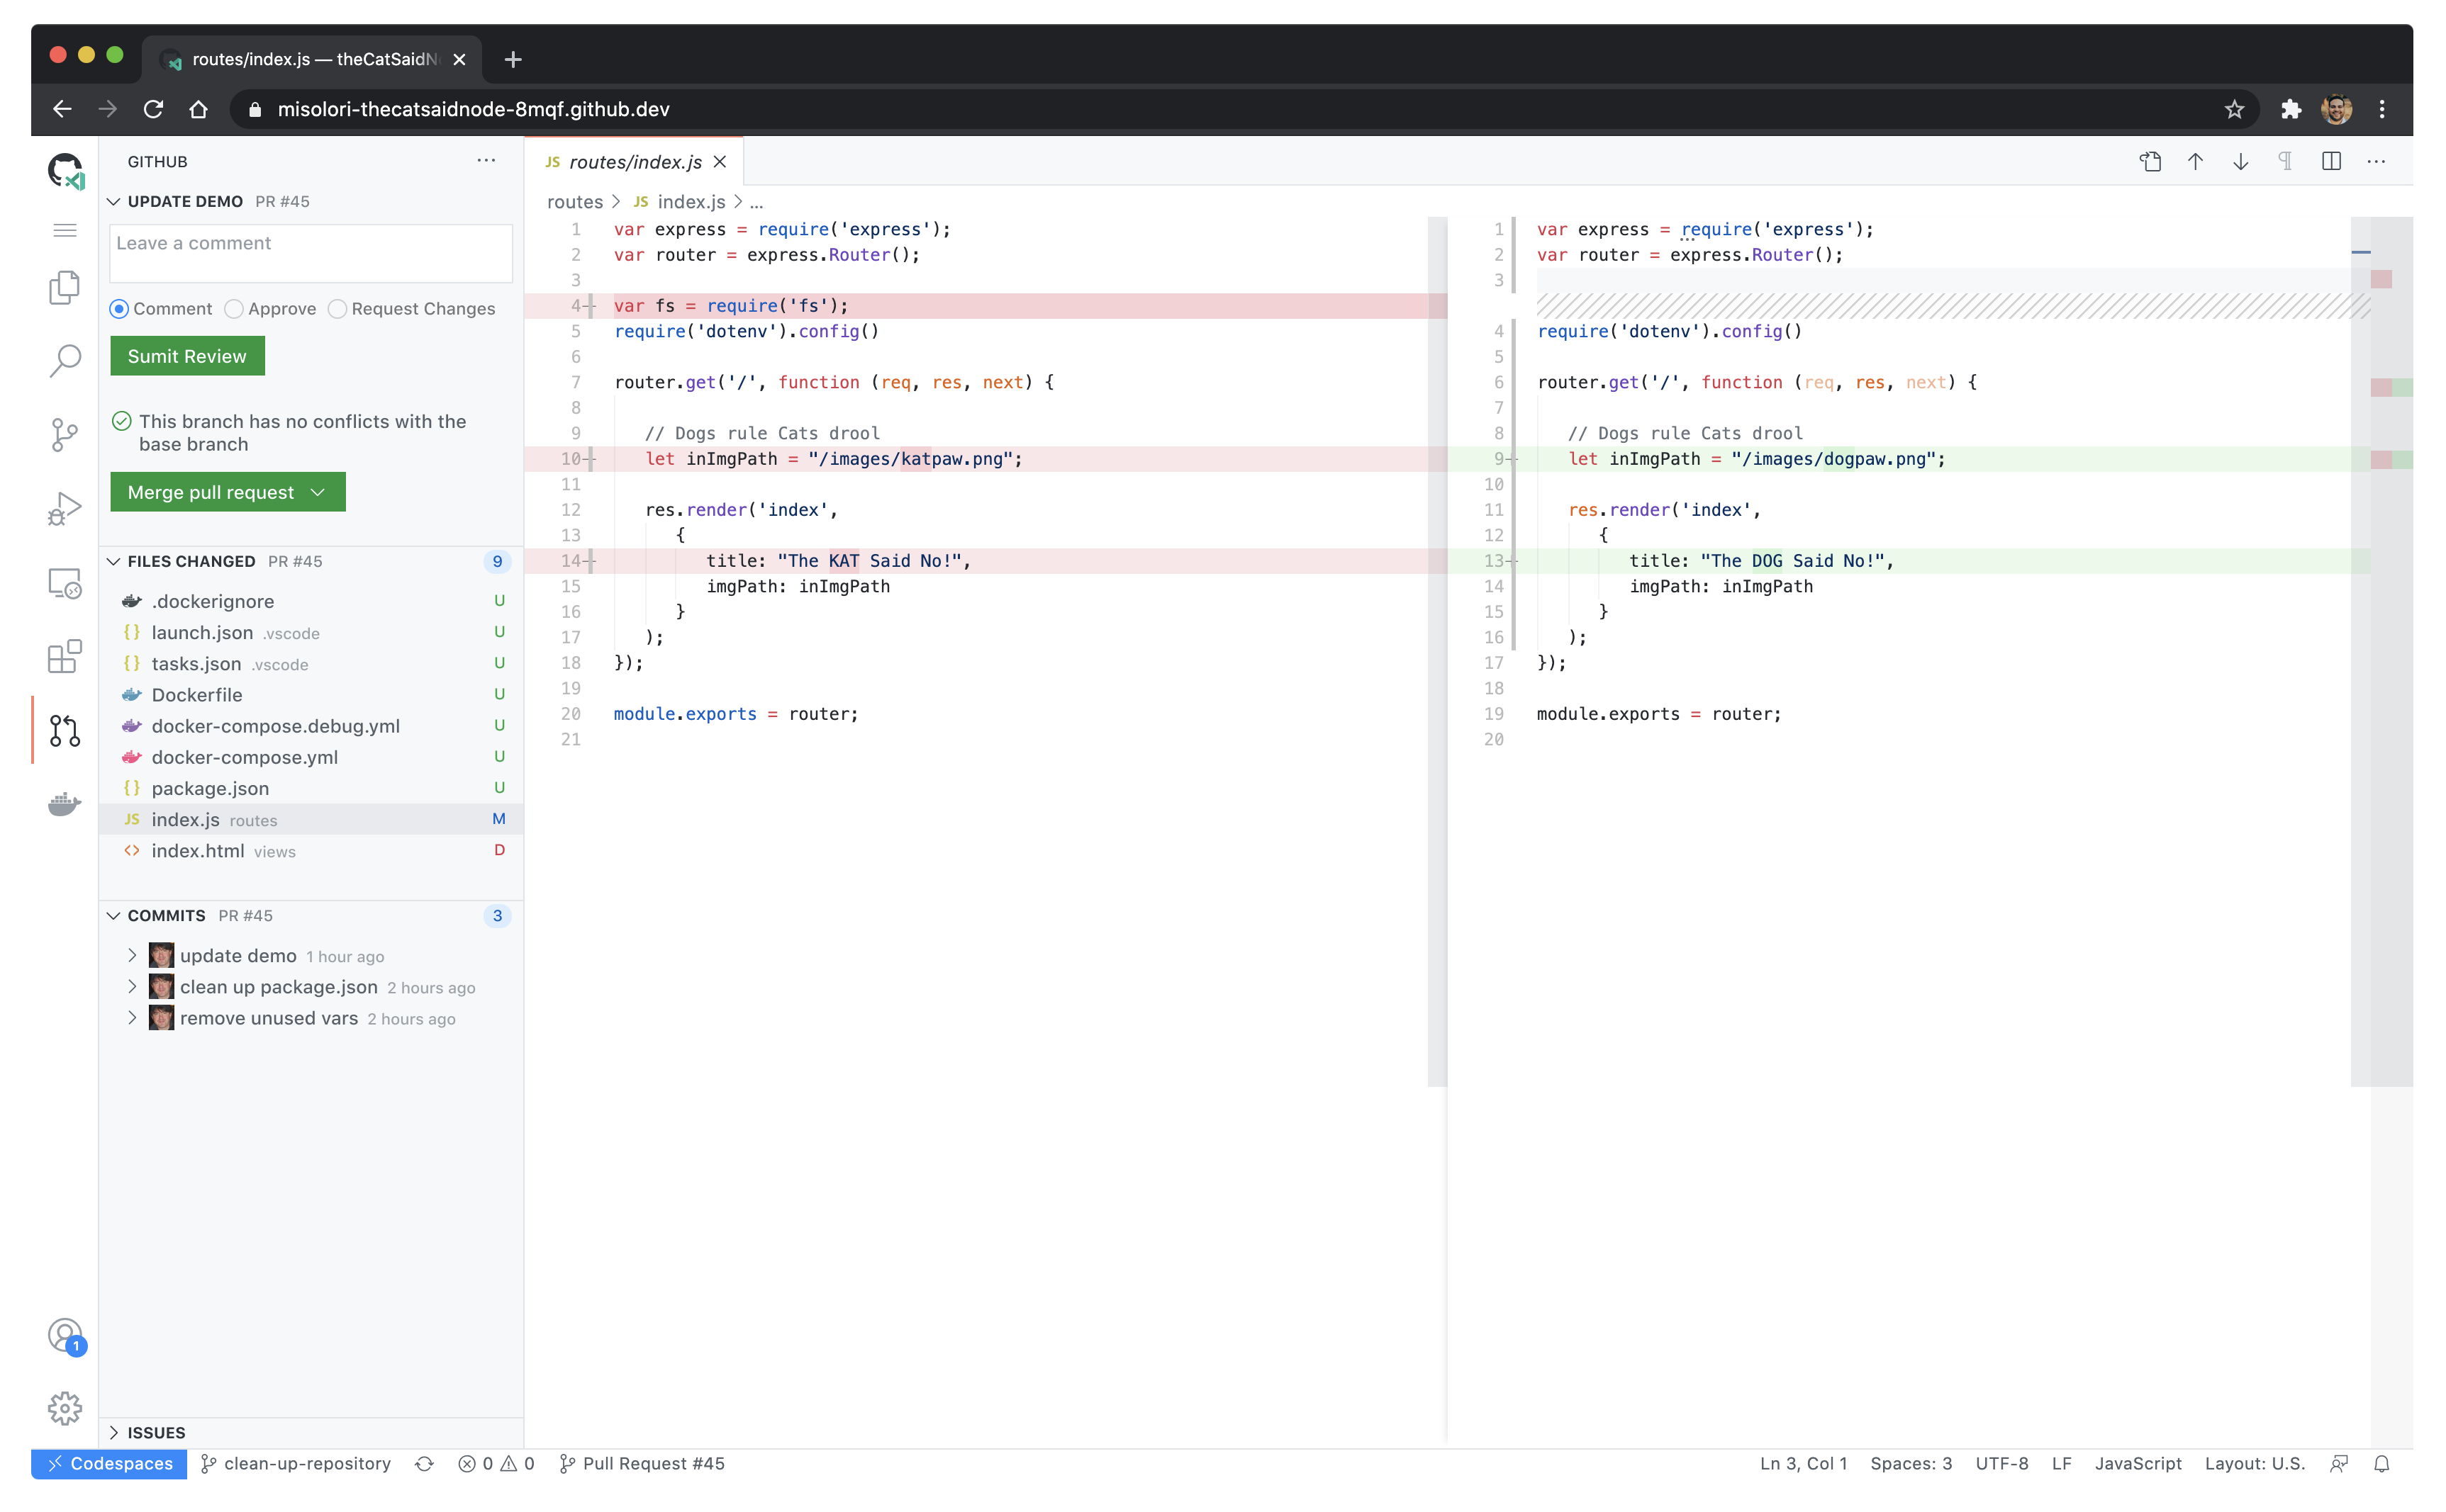This screenshot has height=1512, width=2446.
Task: Toggle whitespace rendering in the editor
Action: click(2285, 161)
